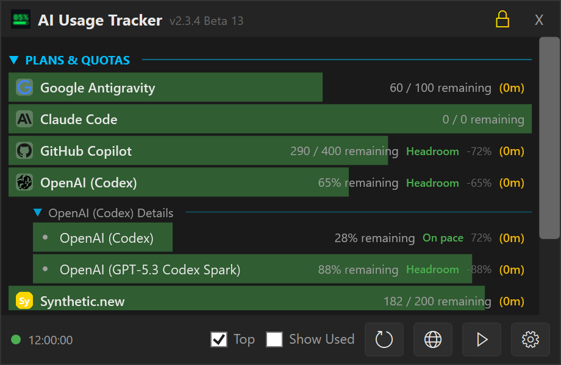Image resolution: width=561 pixels, height=365 pixels.
Task: Select the Google Antigravity row label
Action: tap(98, 88)
